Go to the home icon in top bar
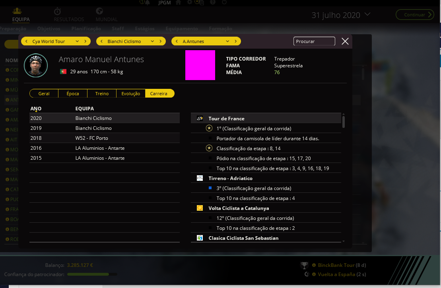441x288 pixels. tap(178, 2)
